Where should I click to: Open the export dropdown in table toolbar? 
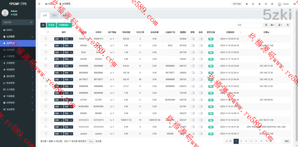pyautogui.click(x=280, y=25)
